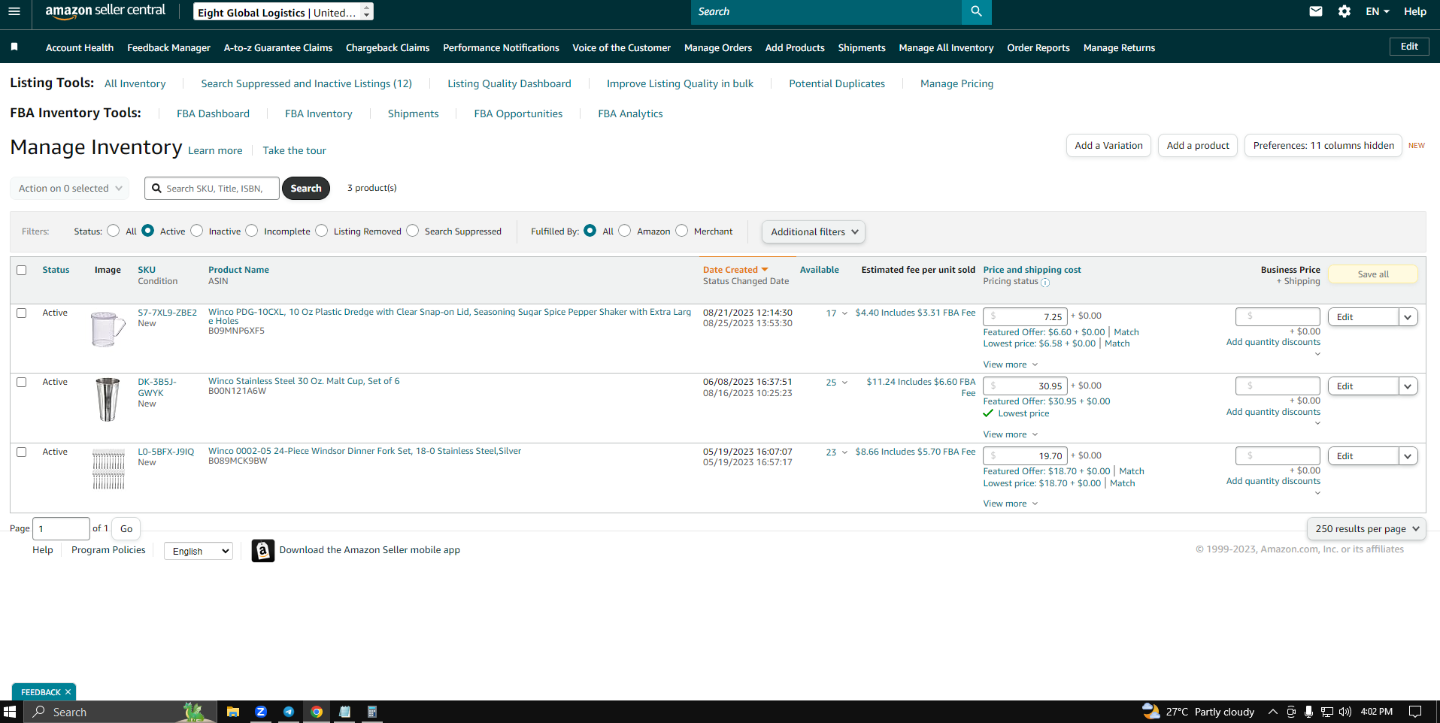The image size is (1440, 723).
Task: Open the Windows notification center icon
Action: pyautogui.click(x=1415, y=712)
